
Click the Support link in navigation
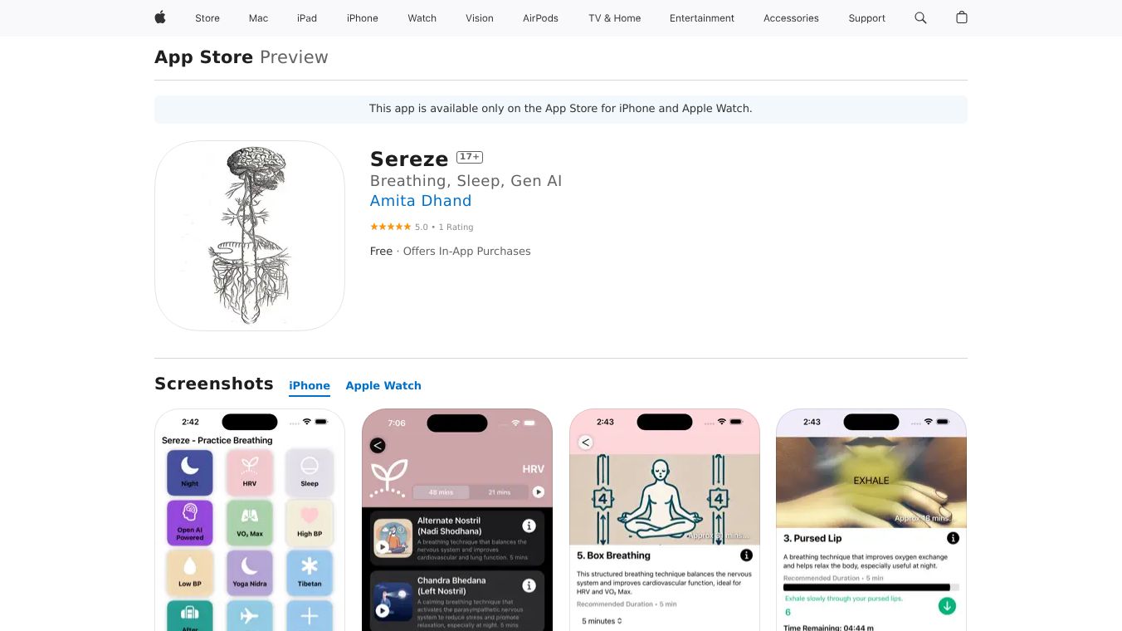click(866, 18)
